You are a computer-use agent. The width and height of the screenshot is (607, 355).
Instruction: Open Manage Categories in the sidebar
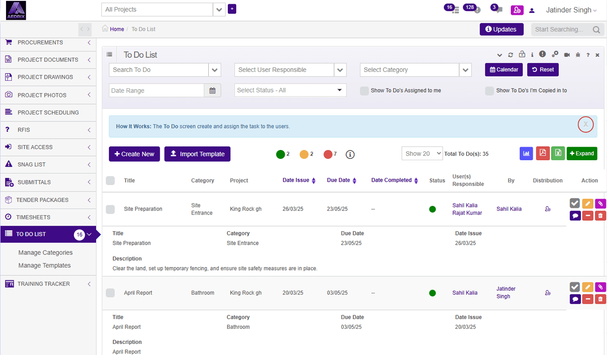click(45, 253)
